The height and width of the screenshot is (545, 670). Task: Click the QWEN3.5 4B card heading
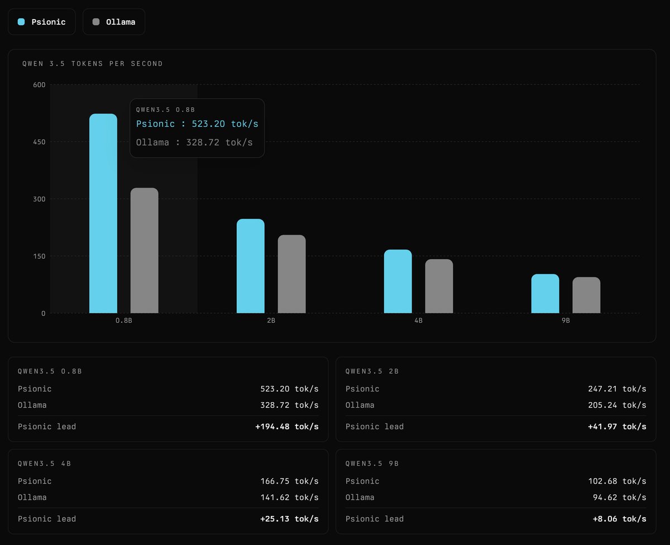(x=44, y=463)
